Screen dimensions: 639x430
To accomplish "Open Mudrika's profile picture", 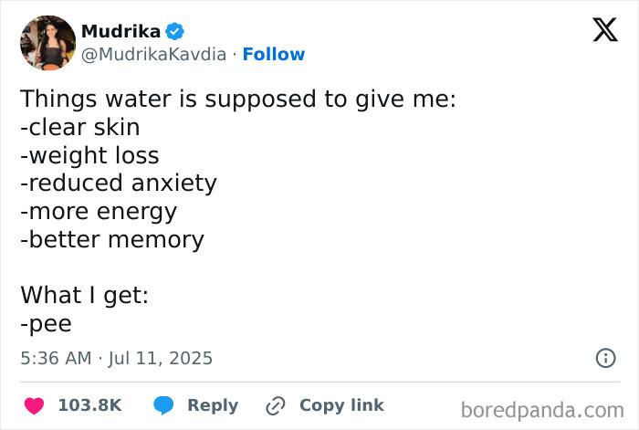I will coord(47,43).
